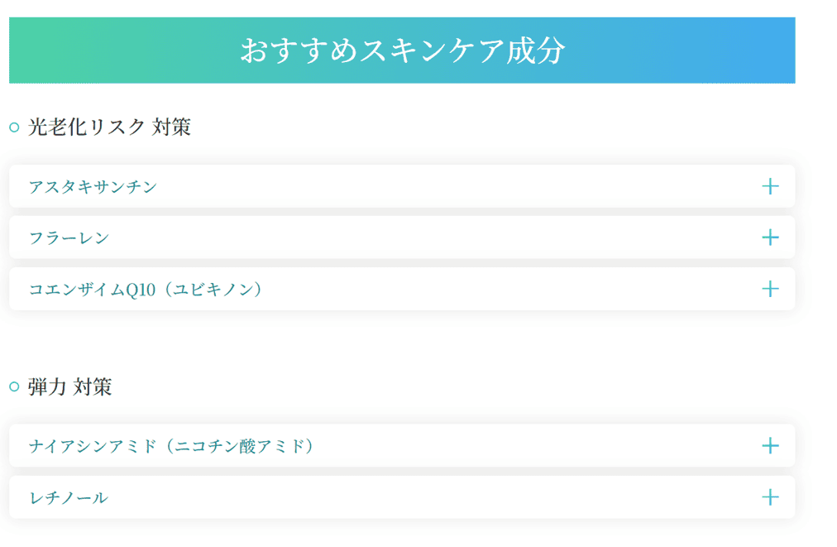The width and height of the screenshot is (837, 547).
Task: Open レチノール via its plus icon
Action: pyautogui.click(x=770, y=497)
